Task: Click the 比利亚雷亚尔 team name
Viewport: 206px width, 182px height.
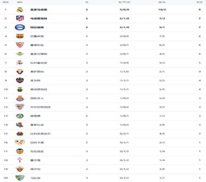Action: pyautogui.click(x=40, y=134)
